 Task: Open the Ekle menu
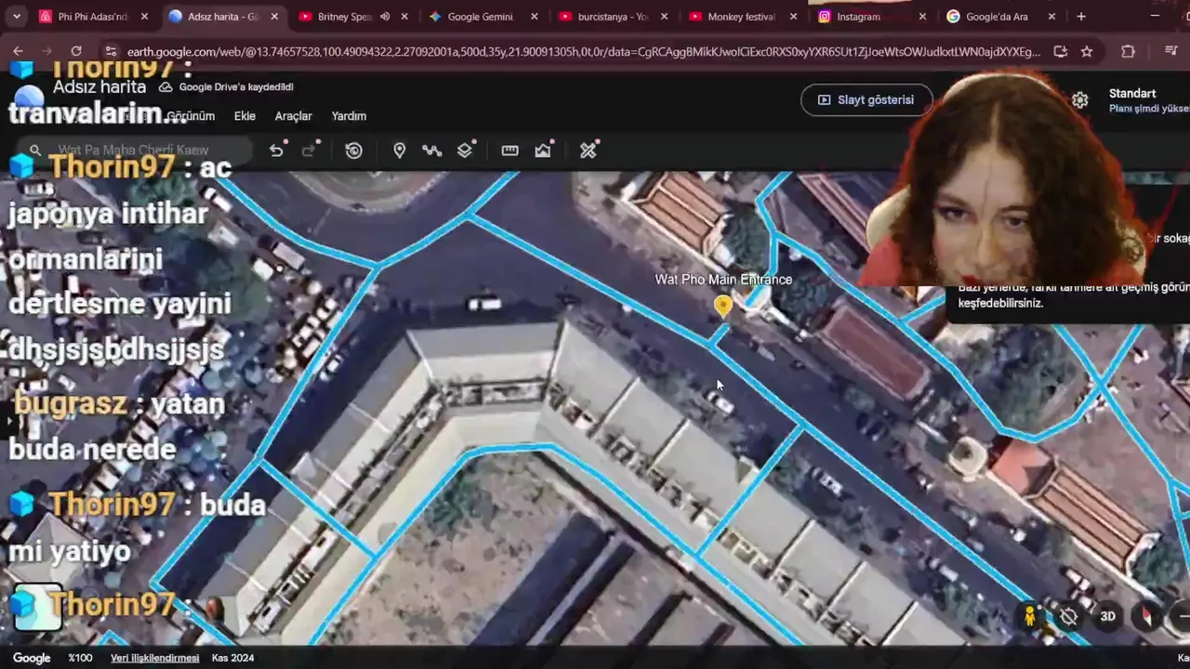coord(245,116)
